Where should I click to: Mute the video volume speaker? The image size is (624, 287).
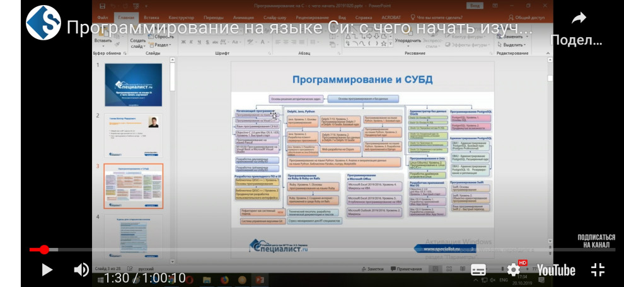[x=81, y=270]
